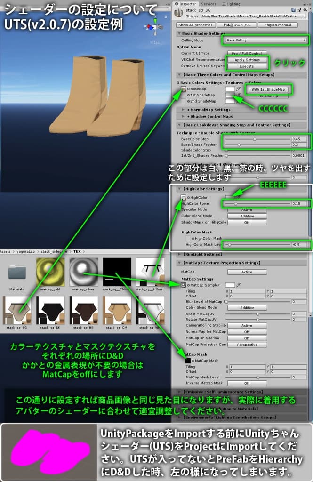This screenshot has width=313, height=482.
Task: Click the BaseMap eyedropper icon
Action: [238, 89]
